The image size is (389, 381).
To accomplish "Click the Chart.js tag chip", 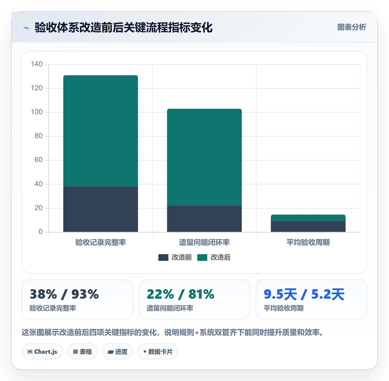I will (x=42, y=352).
